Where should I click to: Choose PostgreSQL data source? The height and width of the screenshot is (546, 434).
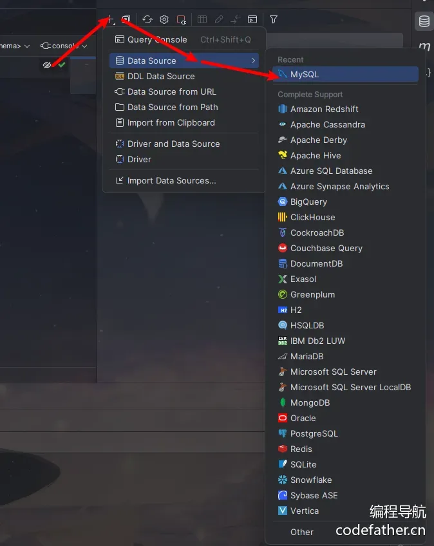pos(314,433)
